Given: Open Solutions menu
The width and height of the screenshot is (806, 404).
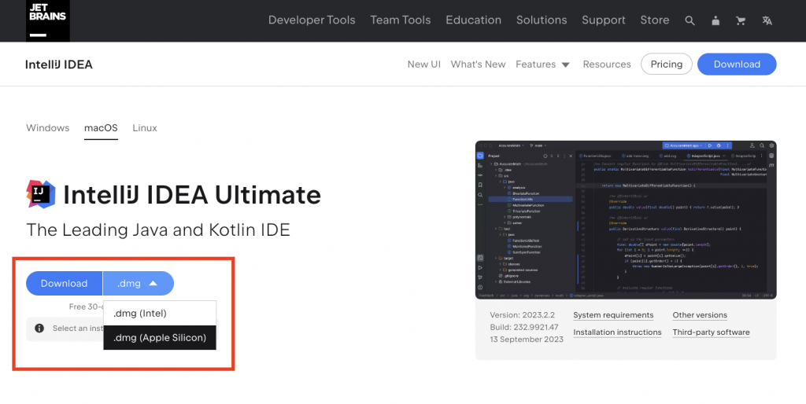Looking at the screenshot, I should tap(542, 20).
